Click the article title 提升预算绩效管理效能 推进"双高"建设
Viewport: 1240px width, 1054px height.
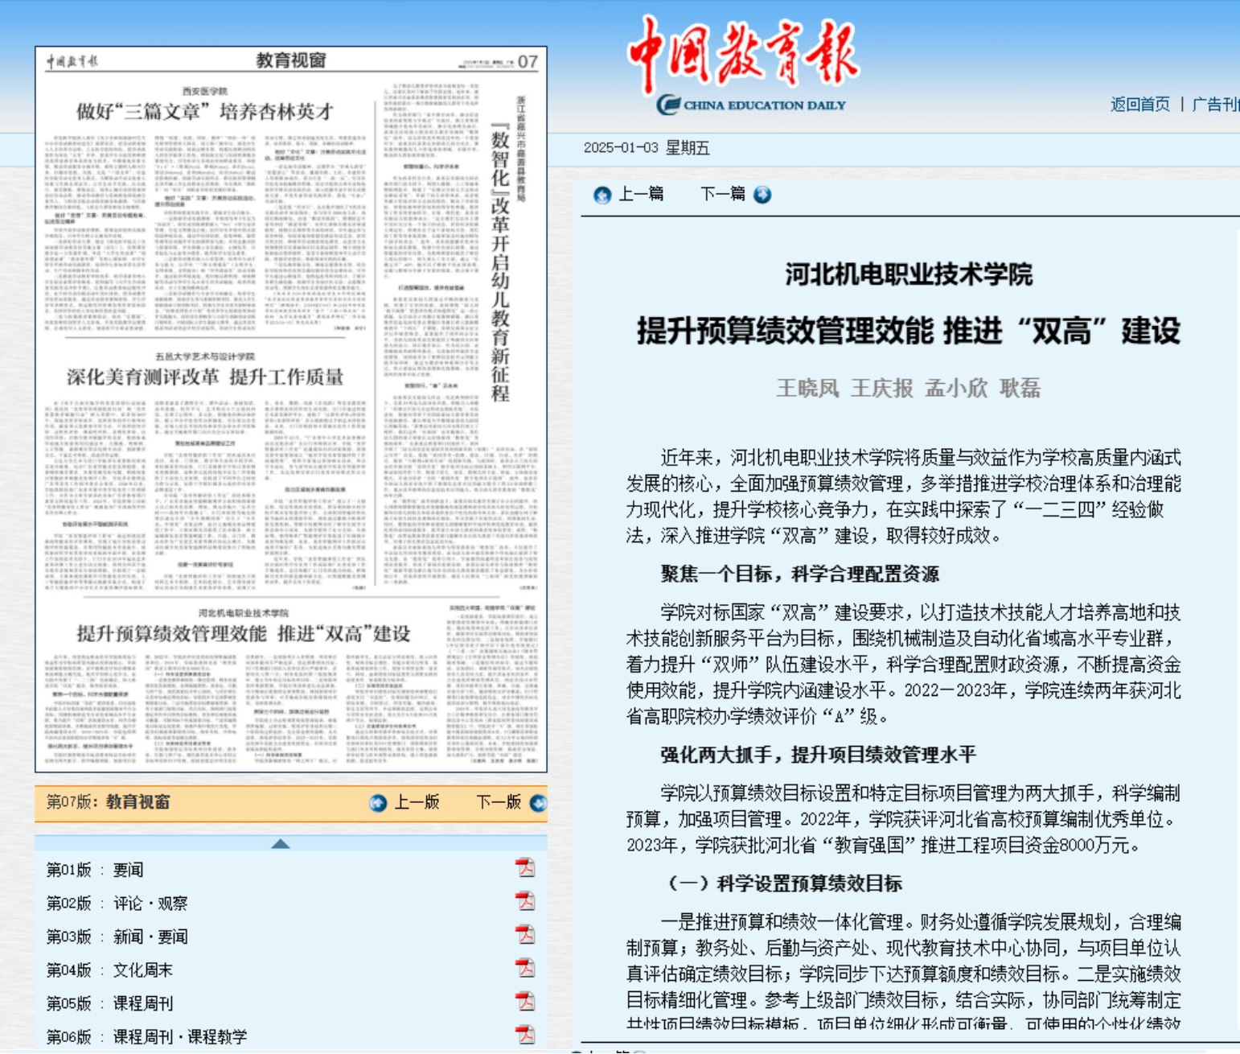(x=909, y=331)
